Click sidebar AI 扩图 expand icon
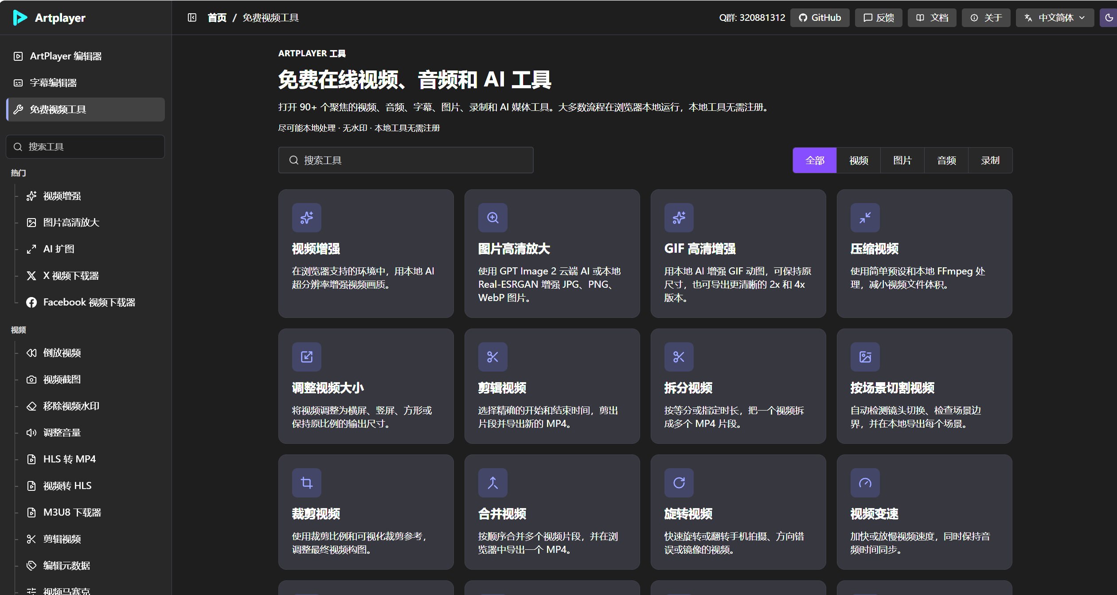Screen dimensions: 1117x595 [31, 249]
